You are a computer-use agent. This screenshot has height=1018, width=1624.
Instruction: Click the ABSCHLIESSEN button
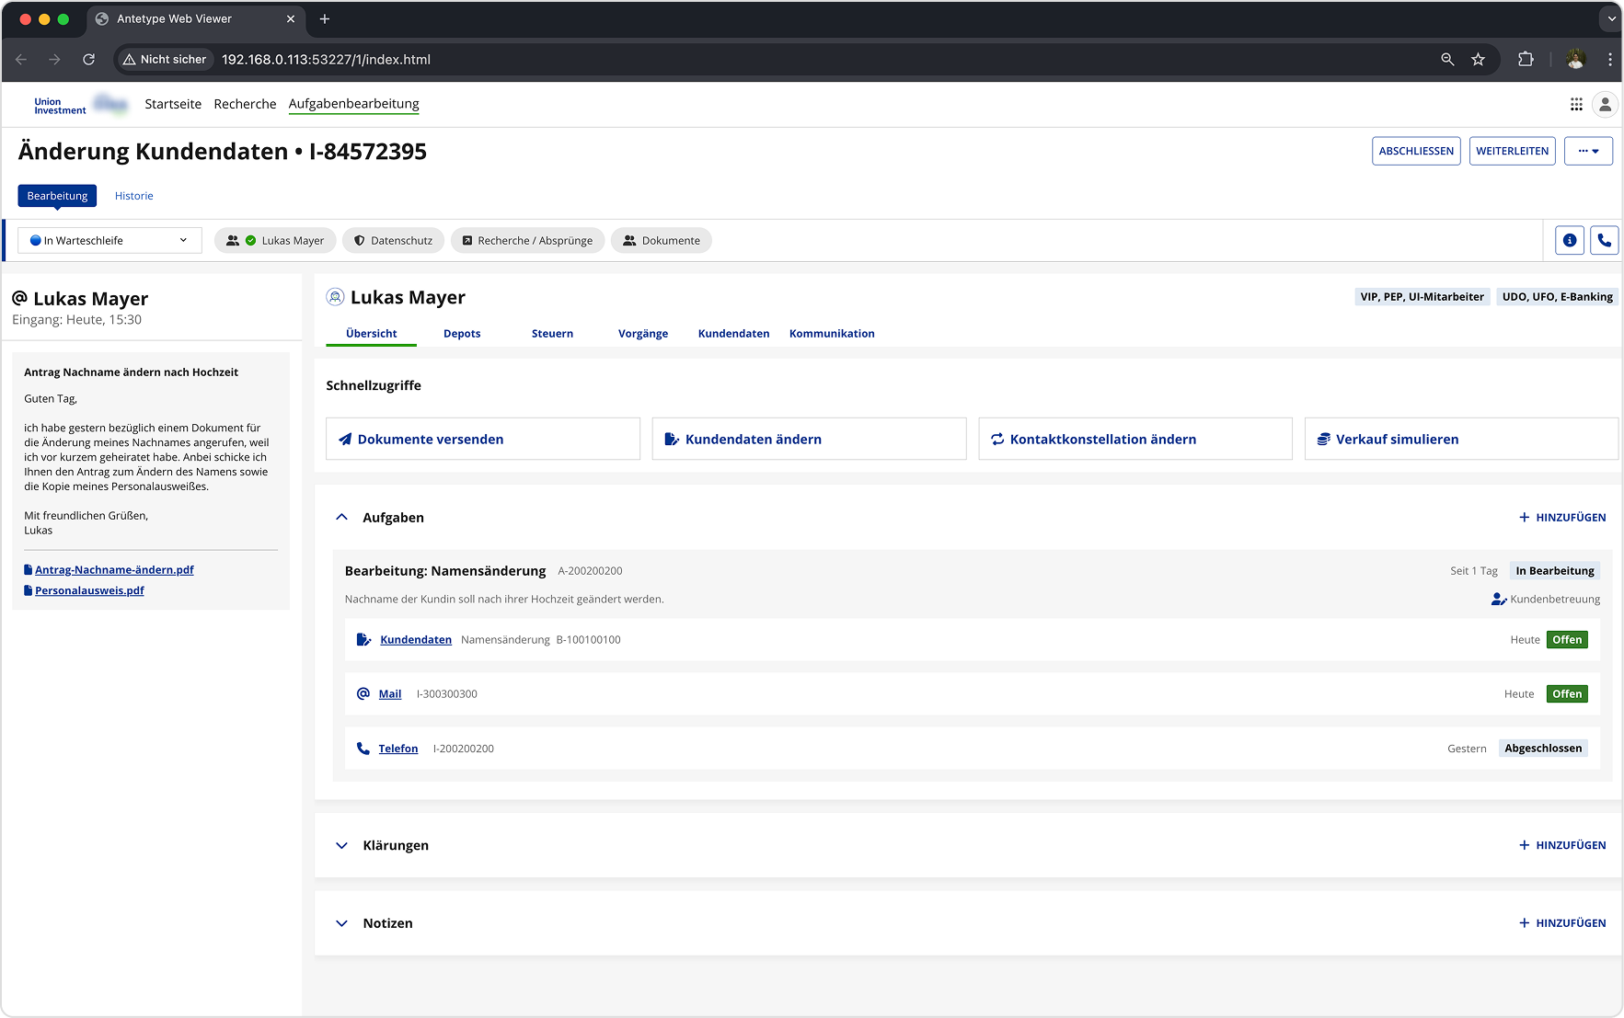1416,151
